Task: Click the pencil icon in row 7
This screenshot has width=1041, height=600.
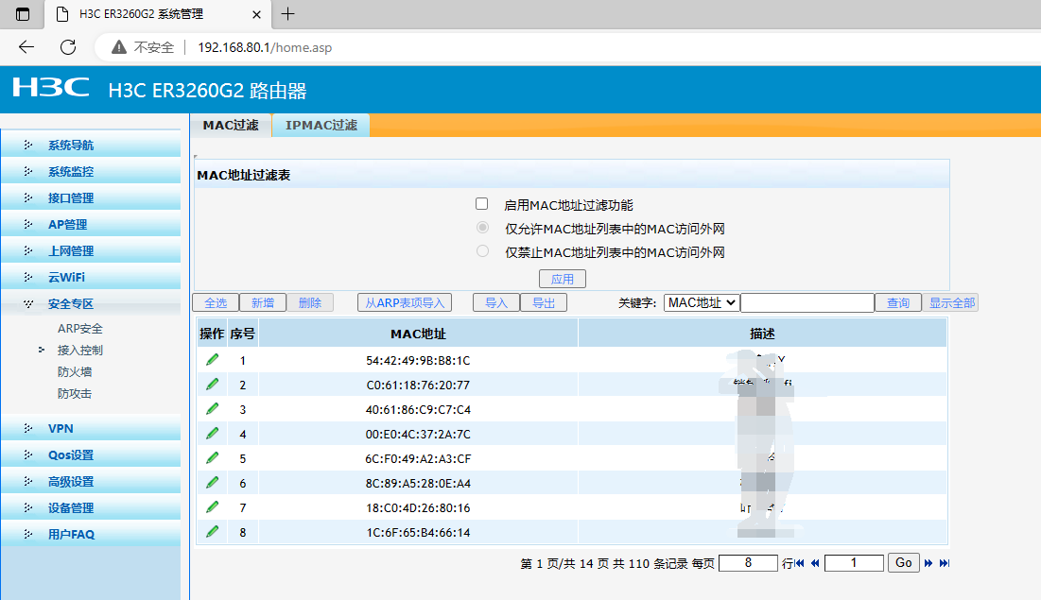Action: (x=213, y=507)
